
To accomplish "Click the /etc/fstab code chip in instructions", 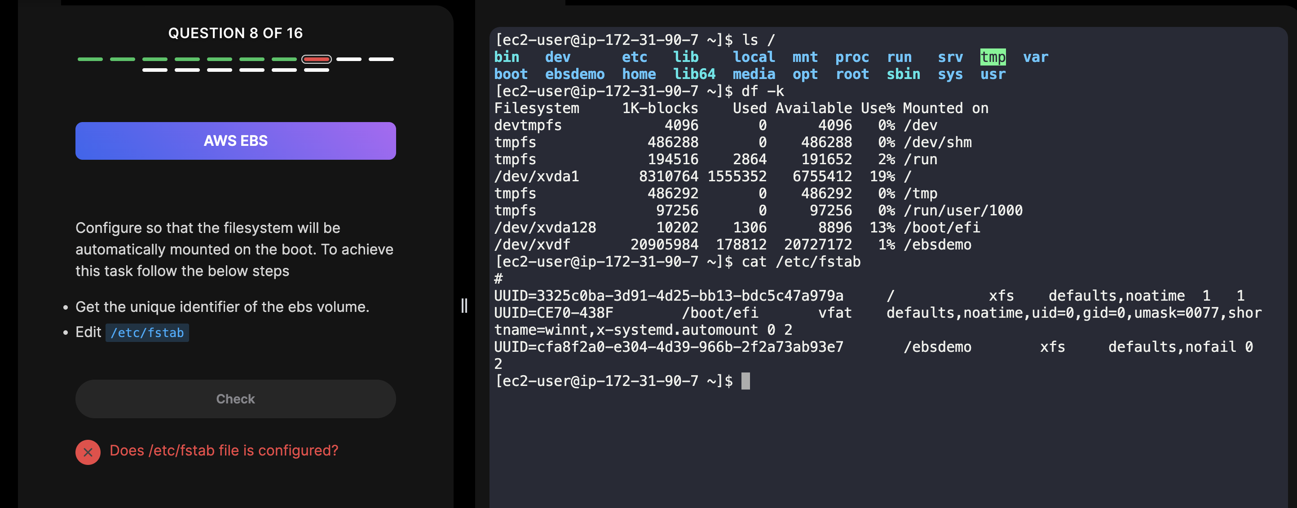I will coord(147,333).
